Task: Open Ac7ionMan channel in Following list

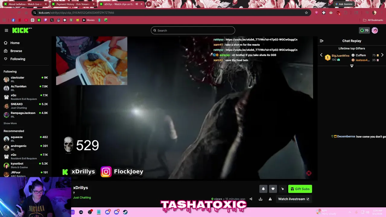Action: (x=26, y=88)
